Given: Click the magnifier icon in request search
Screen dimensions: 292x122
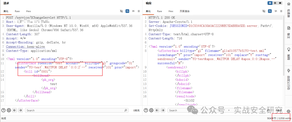Looking at the screenshot, I should [x=126, y=110].
